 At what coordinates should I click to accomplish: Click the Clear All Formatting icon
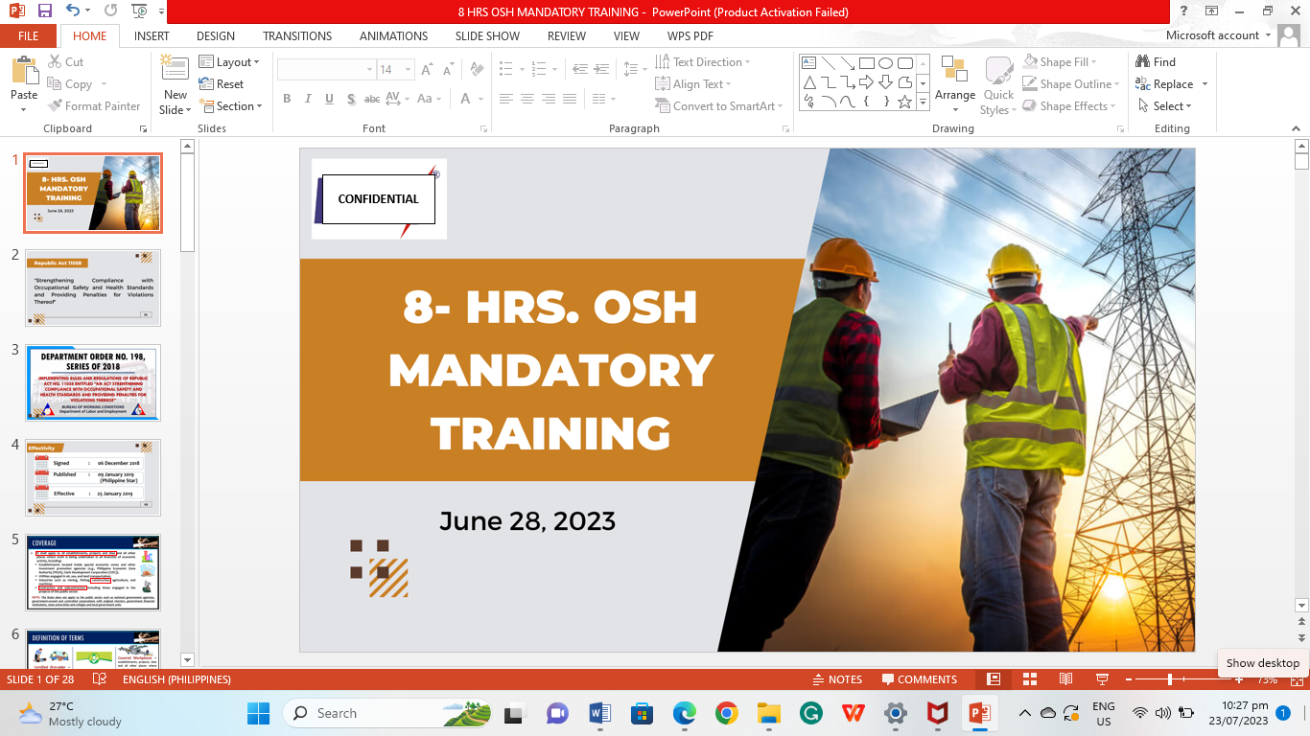click(479, 70)
